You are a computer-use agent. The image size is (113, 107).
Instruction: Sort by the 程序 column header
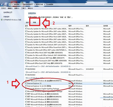[x=70, y=26]
